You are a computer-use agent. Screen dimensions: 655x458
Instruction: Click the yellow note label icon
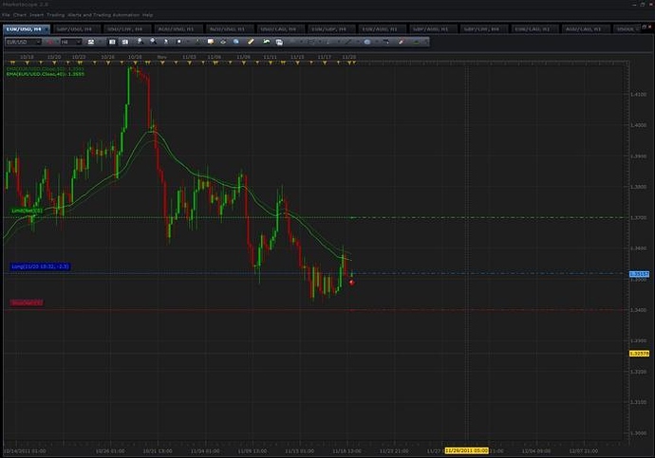211,42
